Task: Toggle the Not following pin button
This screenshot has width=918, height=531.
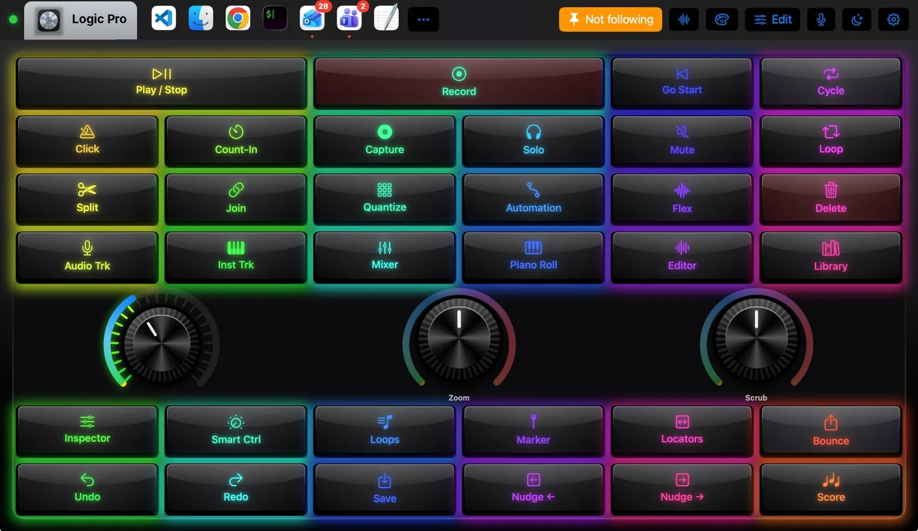Action: 610,19
